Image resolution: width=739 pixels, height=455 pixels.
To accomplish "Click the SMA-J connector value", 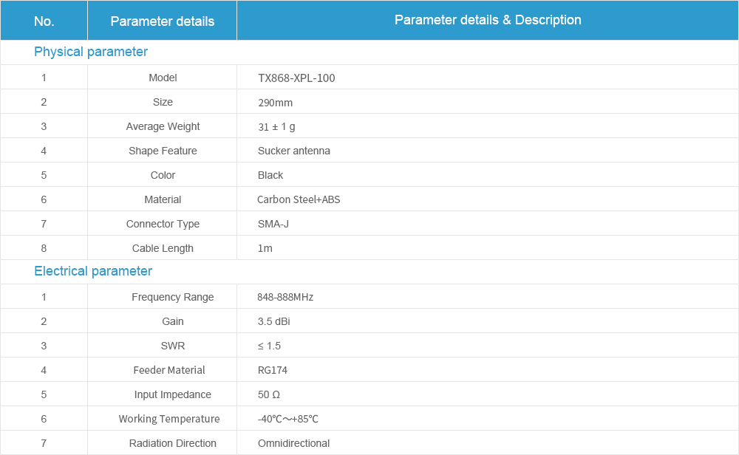I will click(273, 224).
